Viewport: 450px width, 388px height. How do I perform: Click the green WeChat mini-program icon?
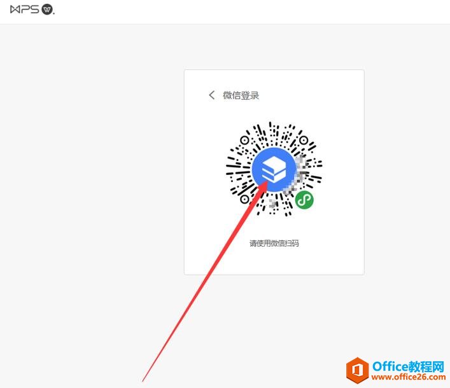tap(304, 200)
